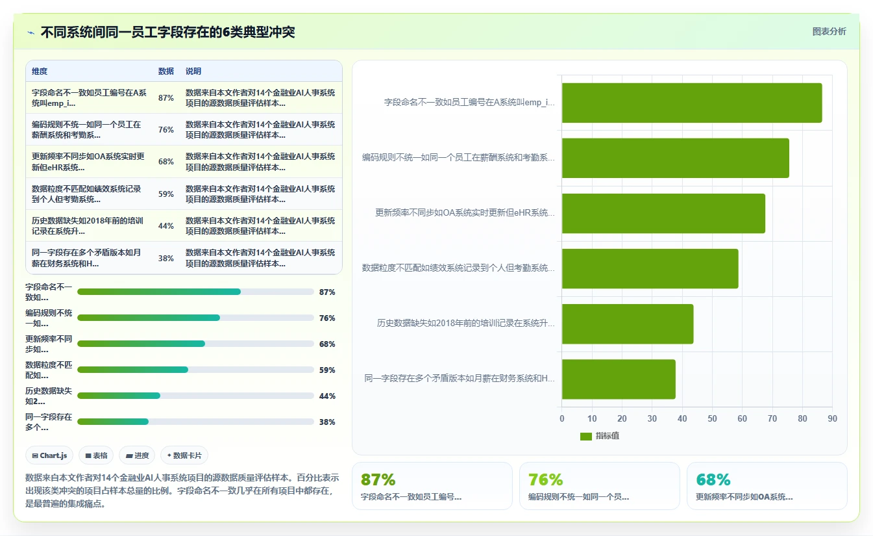The width and height of the screenshot is (873, 536).
Task: Click the progress label 更新频率不同步如...
Action: [49, 344]
